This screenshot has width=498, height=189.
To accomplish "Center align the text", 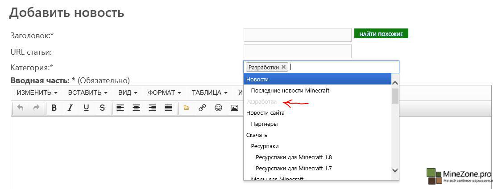I will 136,108.
